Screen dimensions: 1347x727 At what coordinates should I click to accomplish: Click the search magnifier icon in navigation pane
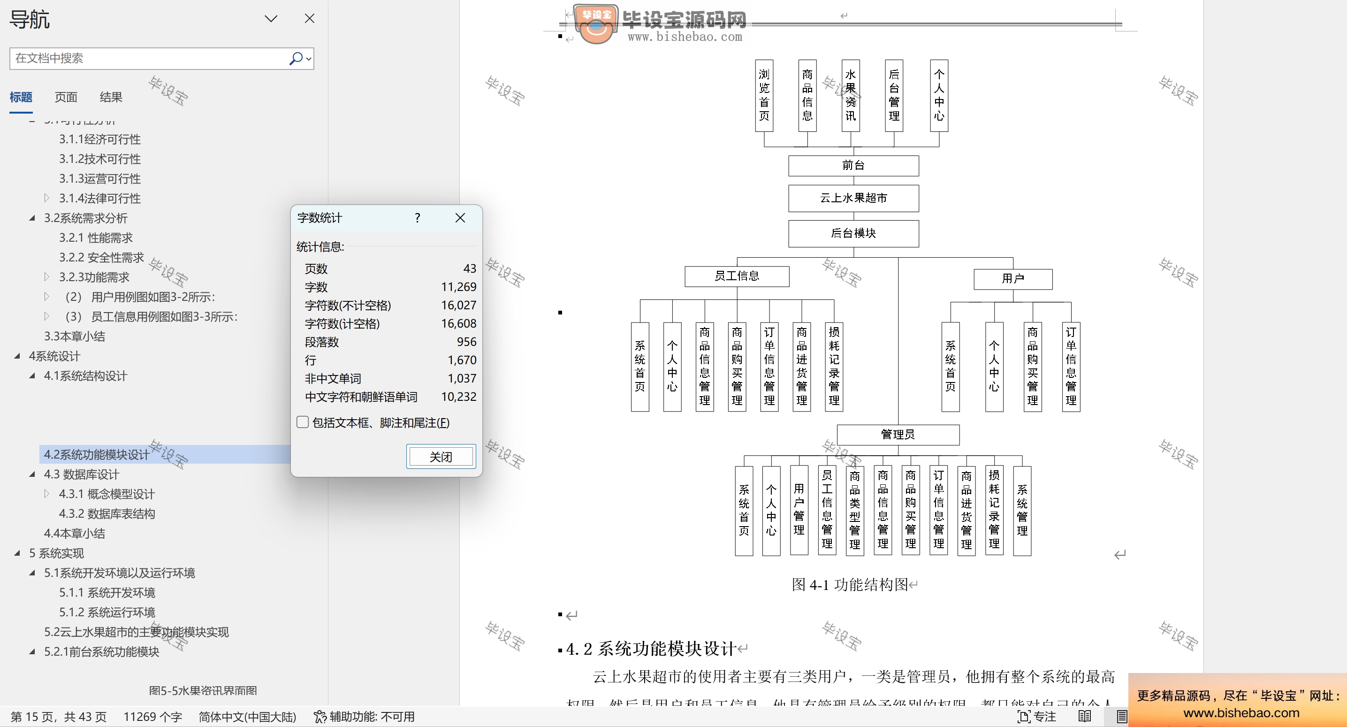296,59
